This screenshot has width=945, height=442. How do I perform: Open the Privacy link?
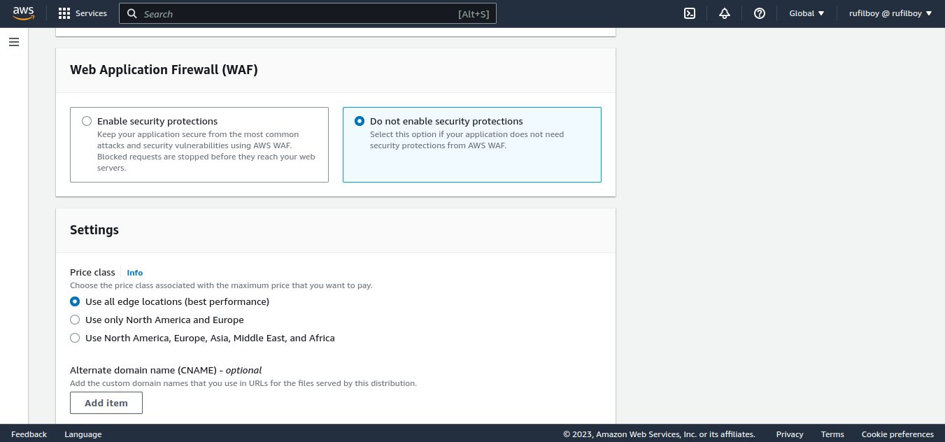(x=790, y=434)
